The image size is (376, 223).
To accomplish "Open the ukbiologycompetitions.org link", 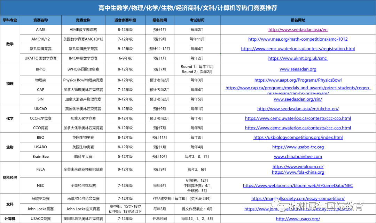I will 298,138.
